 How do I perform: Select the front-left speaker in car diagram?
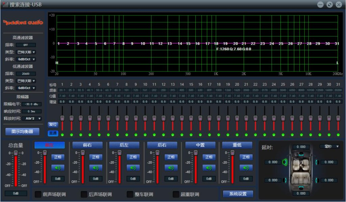tap(285, 162)
